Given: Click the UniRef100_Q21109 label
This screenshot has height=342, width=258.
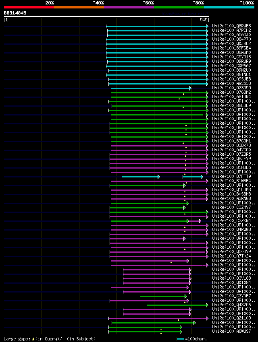Looking at the screenshot, I should tap(231, 318).
